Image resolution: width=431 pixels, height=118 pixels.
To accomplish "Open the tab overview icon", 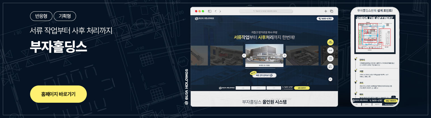I will click(x=331, y=11).
